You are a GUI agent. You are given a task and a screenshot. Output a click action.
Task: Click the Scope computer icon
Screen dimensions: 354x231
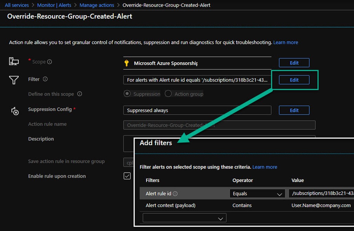pyautogui.click(x=14, y=62)
